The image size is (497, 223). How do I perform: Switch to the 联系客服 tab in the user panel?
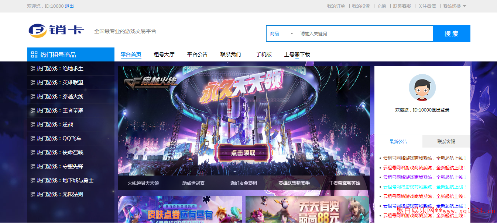446,141
